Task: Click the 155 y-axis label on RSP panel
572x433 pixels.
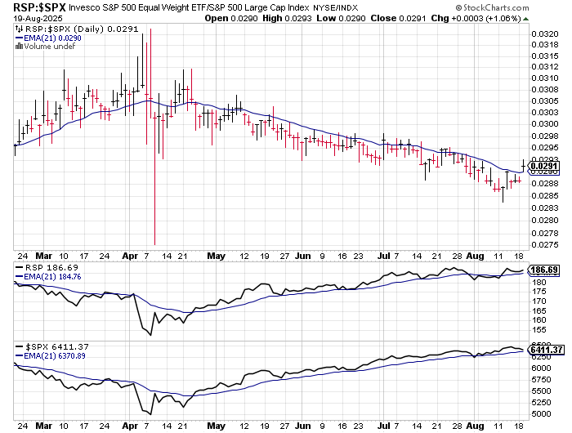Action: [x=538, y=330]
